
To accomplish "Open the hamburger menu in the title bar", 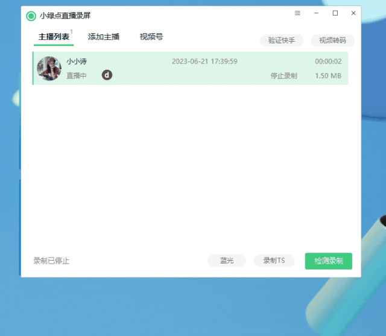I will 297,13.
